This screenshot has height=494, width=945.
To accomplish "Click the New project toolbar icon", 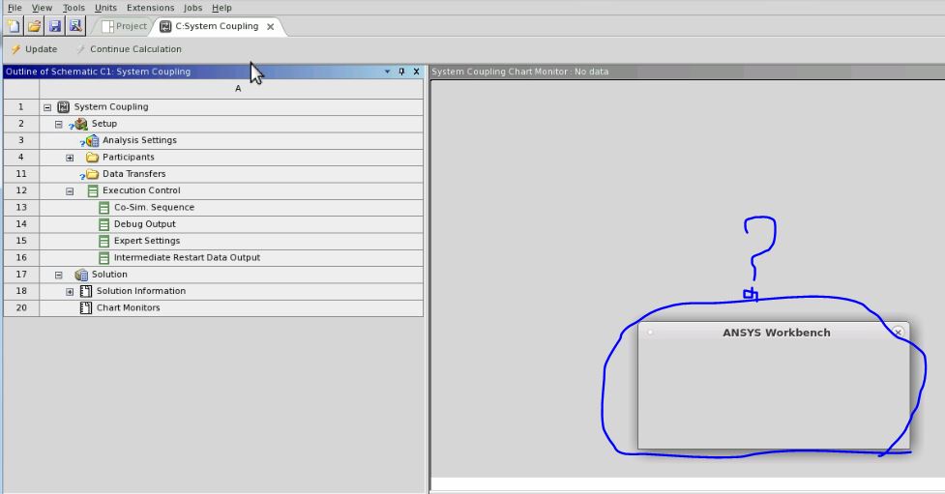I will [14, 26].
